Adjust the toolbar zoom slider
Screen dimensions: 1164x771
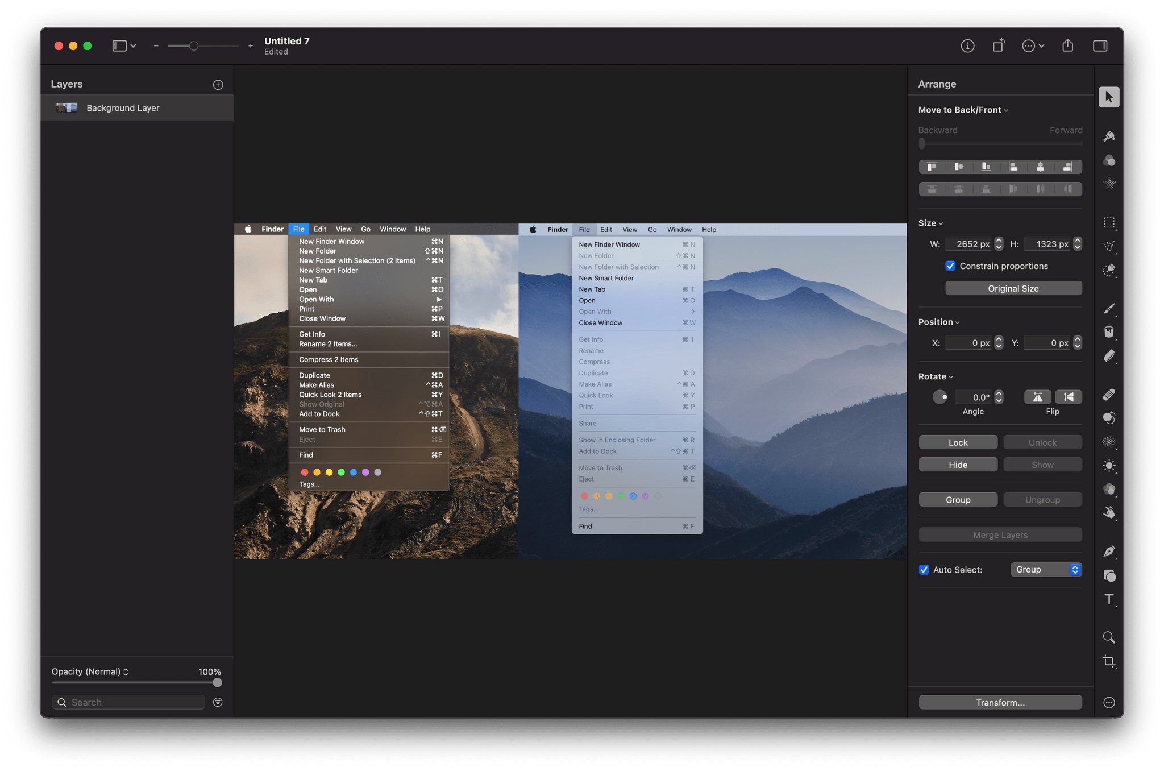pos(194,46)
